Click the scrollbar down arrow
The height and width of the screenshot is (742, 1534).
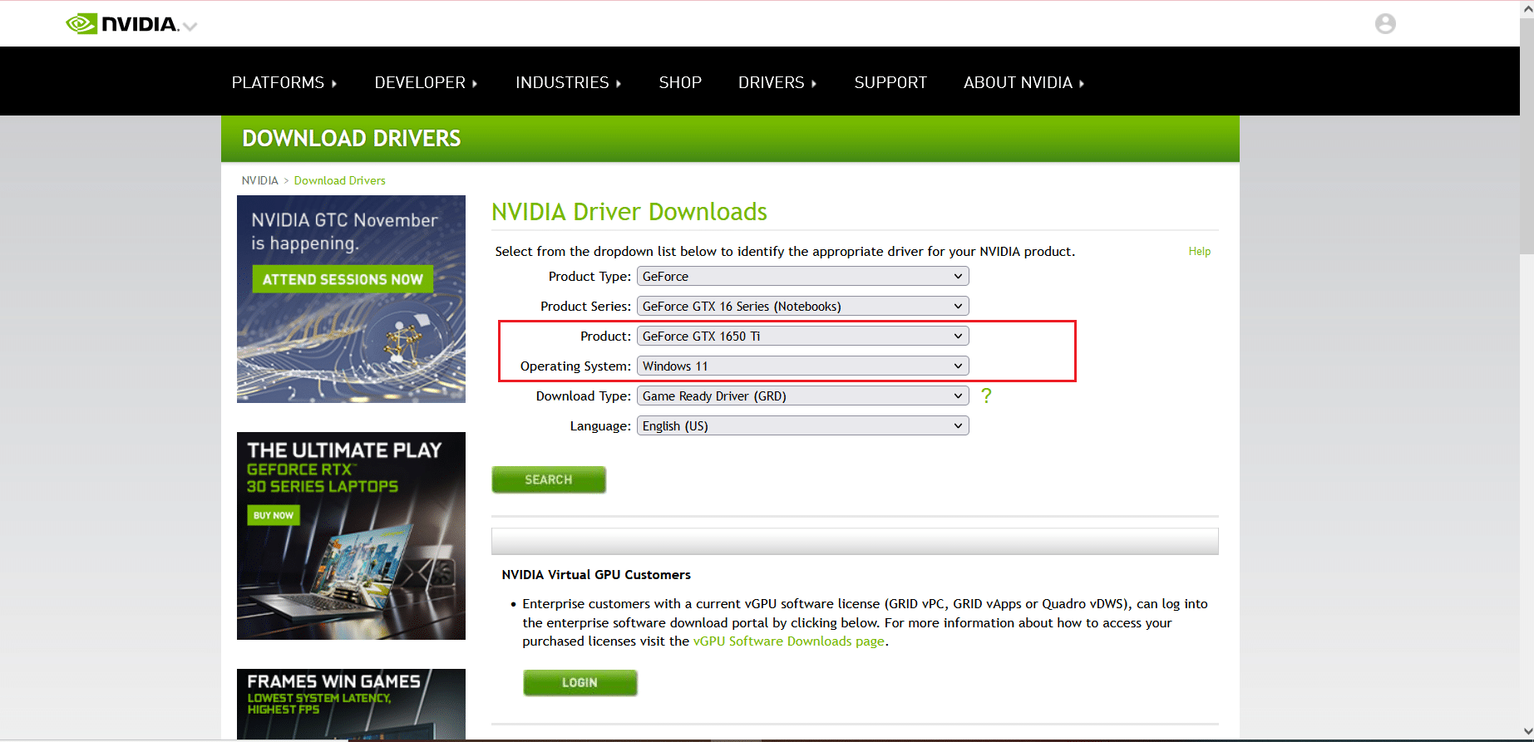(1527, 731)
